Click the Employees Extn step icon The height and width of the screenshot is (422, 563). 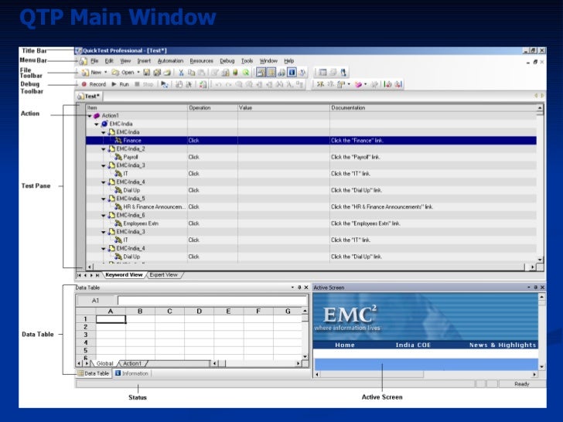point(118,223)
